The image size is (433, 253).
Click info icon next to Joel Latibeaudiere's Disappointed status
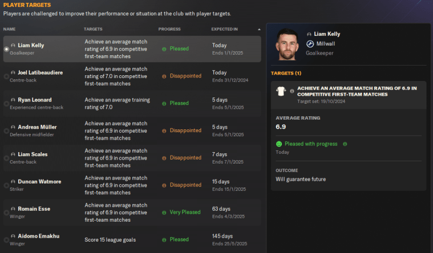pos(164,76)
